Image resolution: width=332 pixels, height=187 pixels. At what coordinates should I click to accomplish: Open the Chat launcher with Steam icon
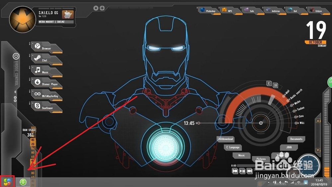coord(46,59)
